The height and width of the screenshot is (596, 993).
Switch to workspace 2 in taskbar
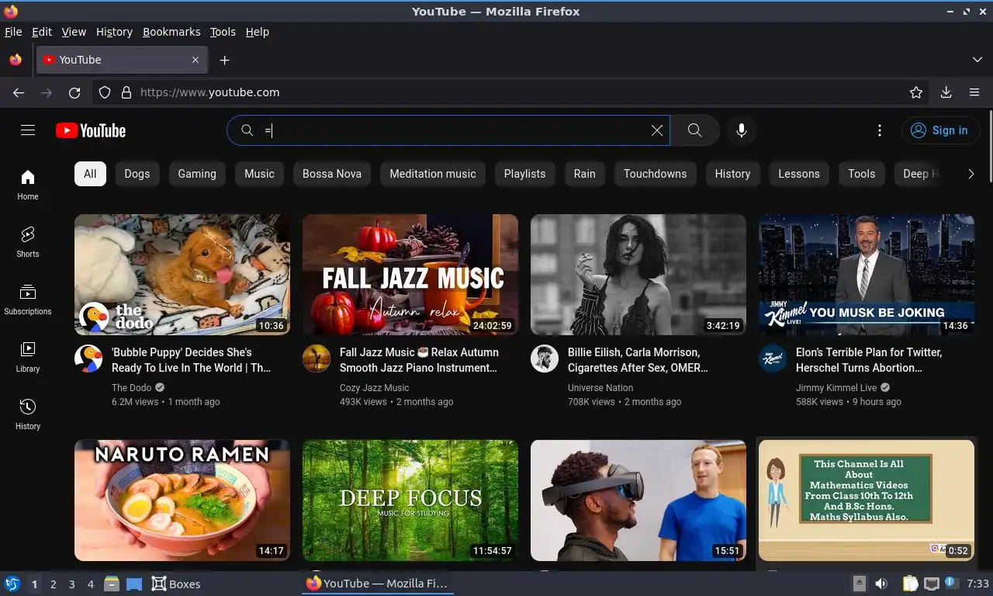click(54, 584)
